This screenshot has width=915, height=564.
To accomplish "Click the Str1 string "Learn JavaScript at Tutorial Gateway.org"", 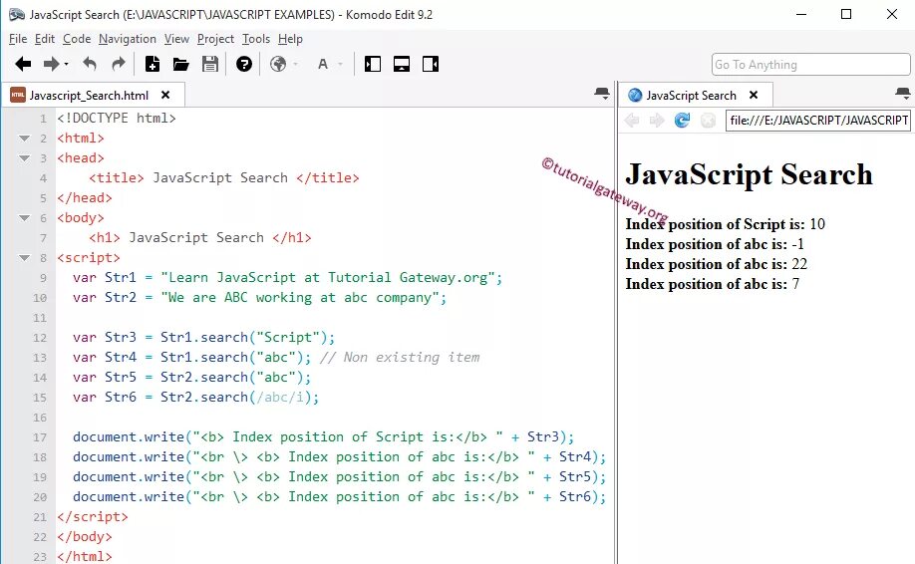I will [328, 278].
